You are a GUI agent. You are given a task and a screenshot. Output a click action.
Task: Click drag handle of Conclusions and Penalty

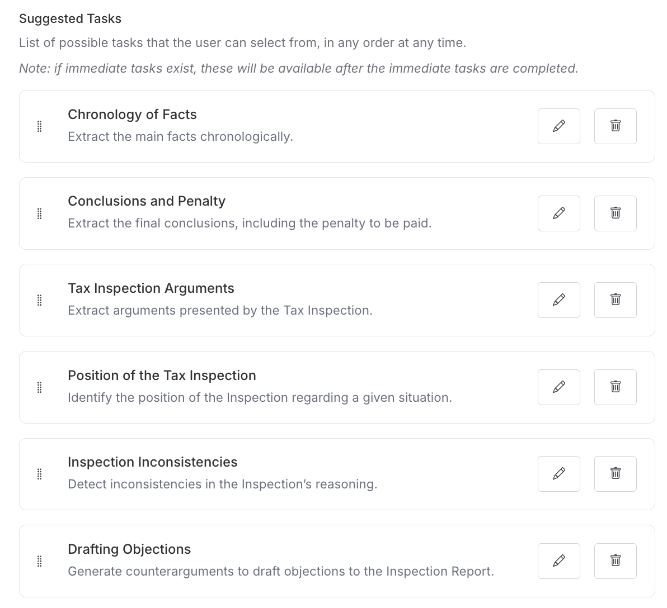pyautogui.click(x=39, y=213)
